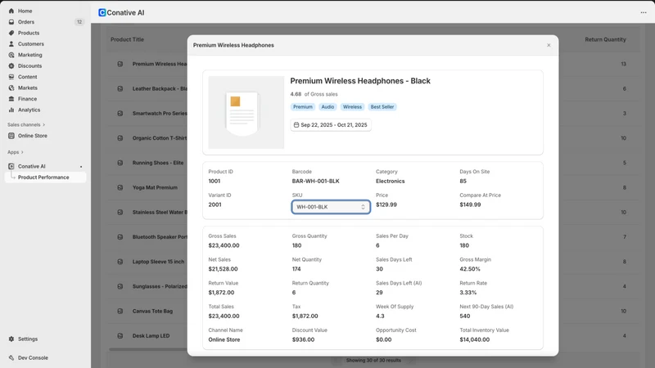655x368 pixels.
Task: Click row icon beside Organic Cotton T-Shirt
Action: [120, 138]
